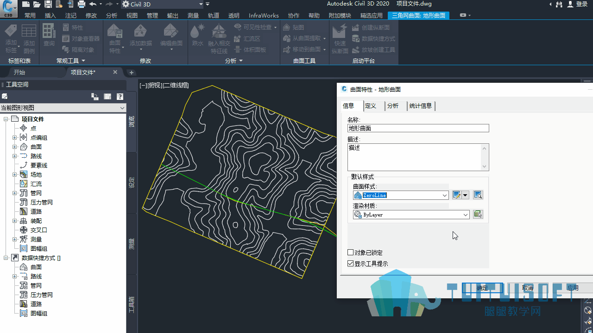Click the 确定 button

coord(482,288)
